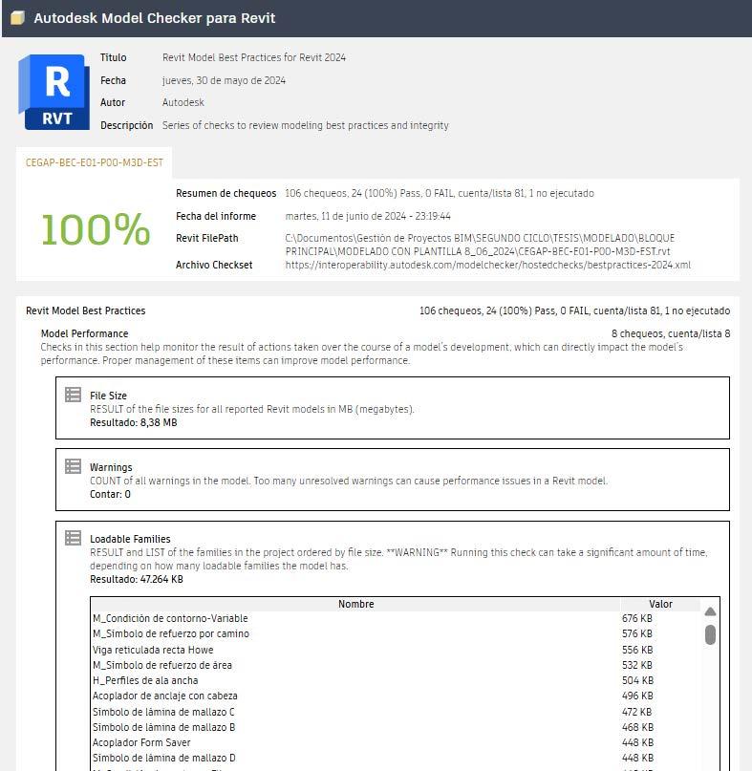Click the 468 KB value cell

click(637, 727)
